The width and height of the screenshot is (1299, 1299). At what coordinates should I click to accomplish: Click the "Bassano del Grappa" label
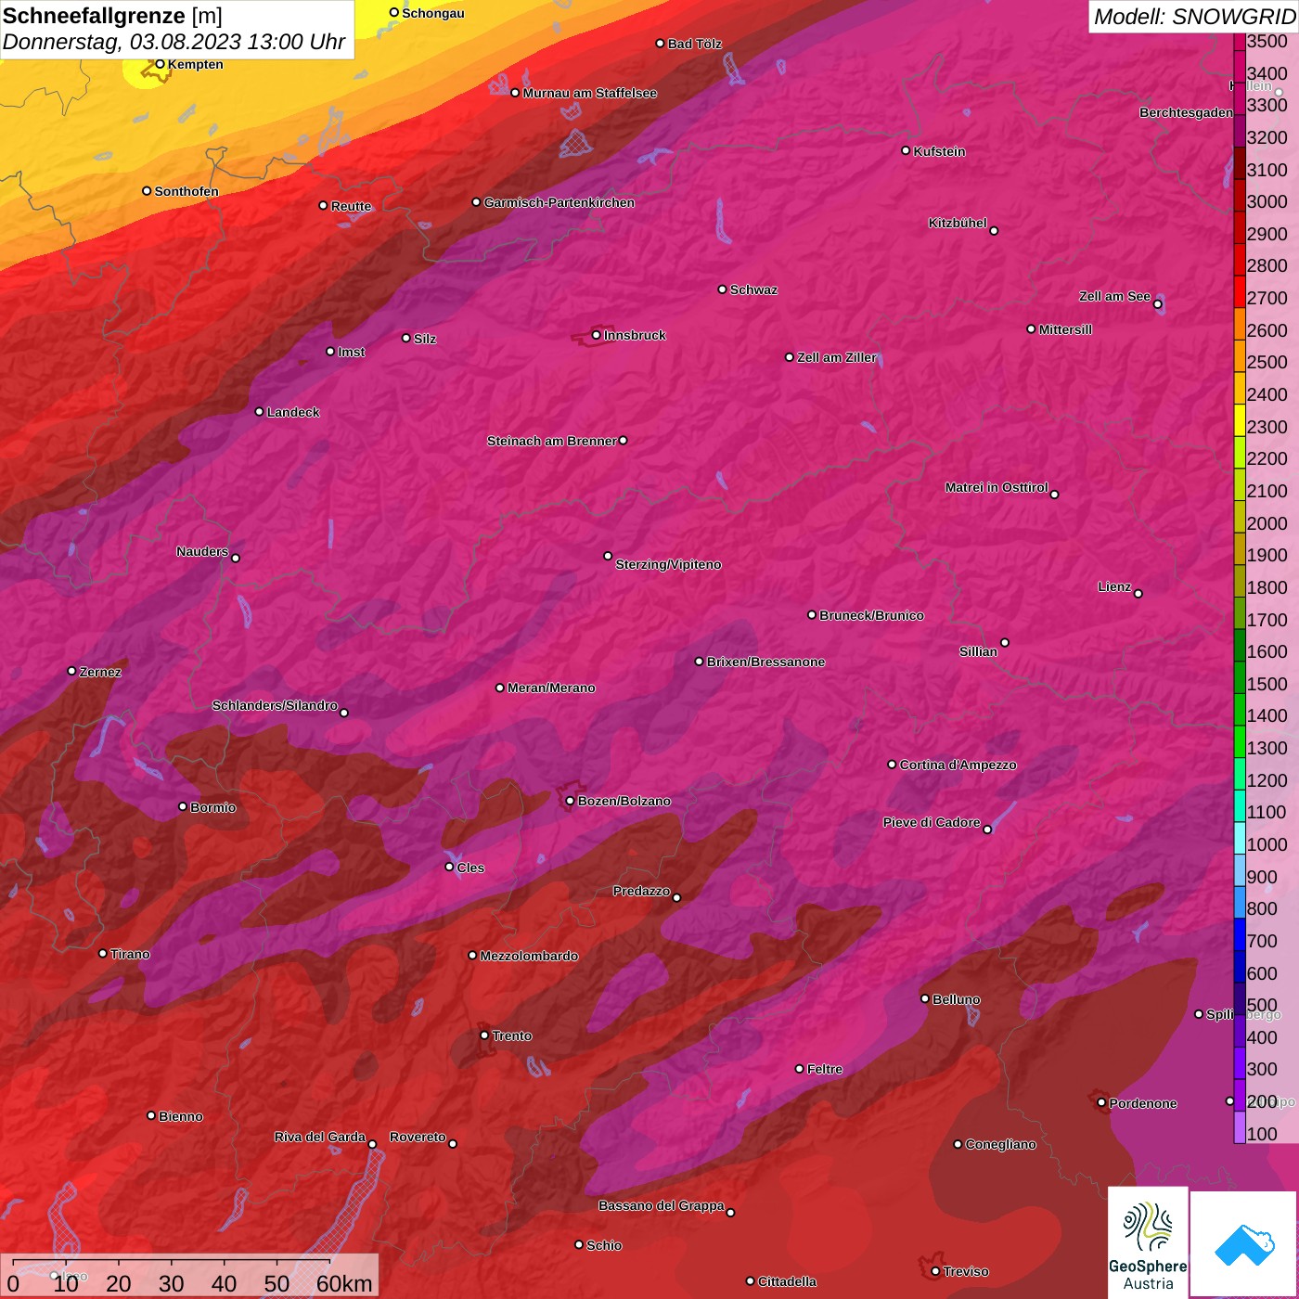662,1205
